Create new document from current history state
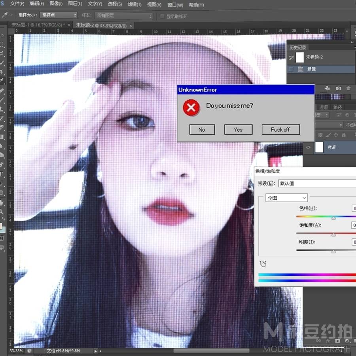The image size is (356, 356). pos(327,88)
